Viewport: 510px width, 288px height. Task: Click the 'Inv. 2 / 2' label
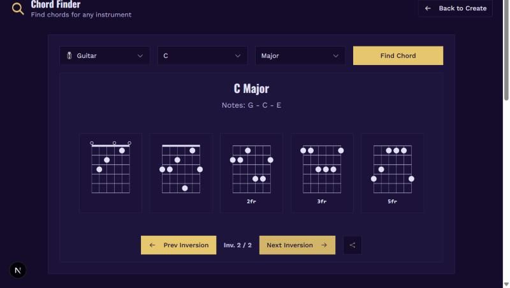tap(238, 245)
